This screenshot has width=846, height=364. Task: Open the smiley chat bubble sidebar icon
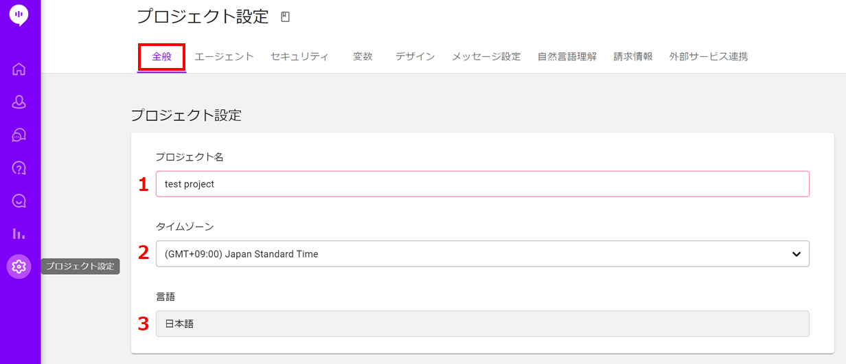tap(19, 201)
